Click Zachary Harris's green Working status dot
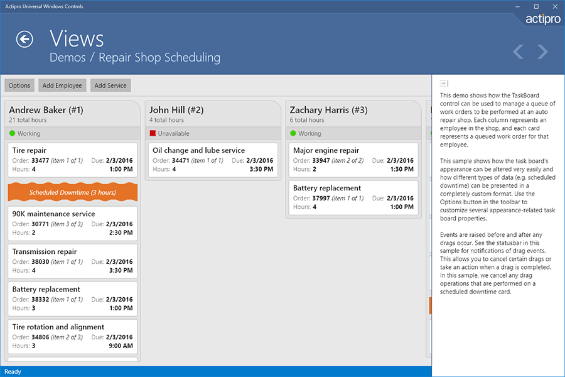 click(293, 133)
